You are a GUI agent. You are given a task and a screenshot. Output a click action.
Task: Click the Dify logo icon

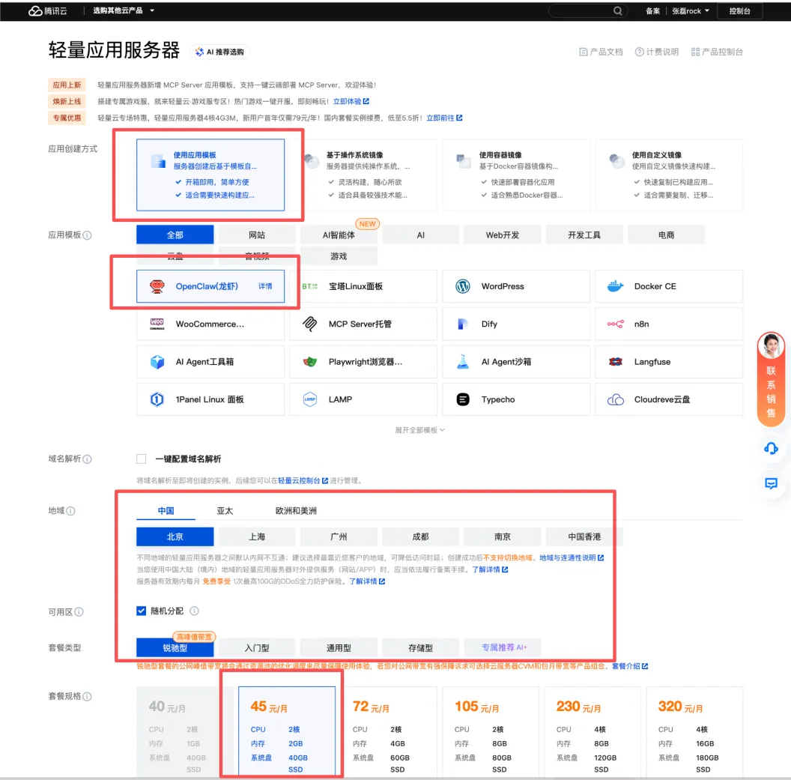click(x=463, y=324)
